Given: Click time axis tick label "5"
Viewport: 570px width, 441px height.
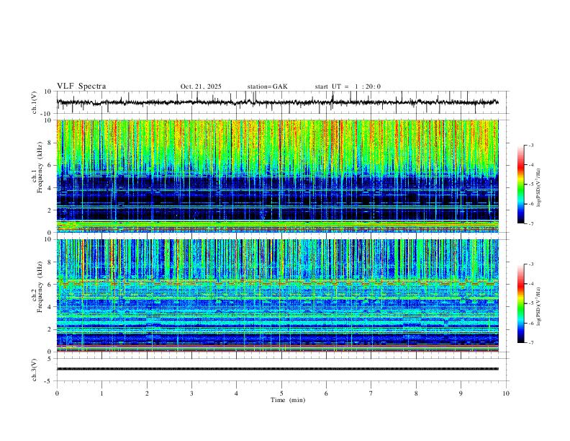Looking at the screenshot, I should click(x=281, y=393).
